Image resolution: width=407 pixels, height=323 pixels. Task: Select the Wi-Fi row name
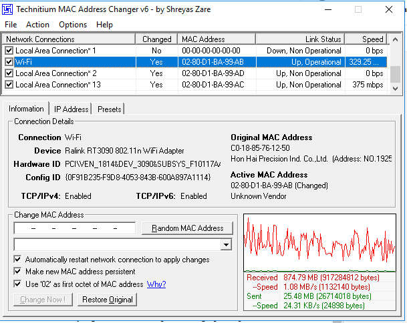click(23, 62)
